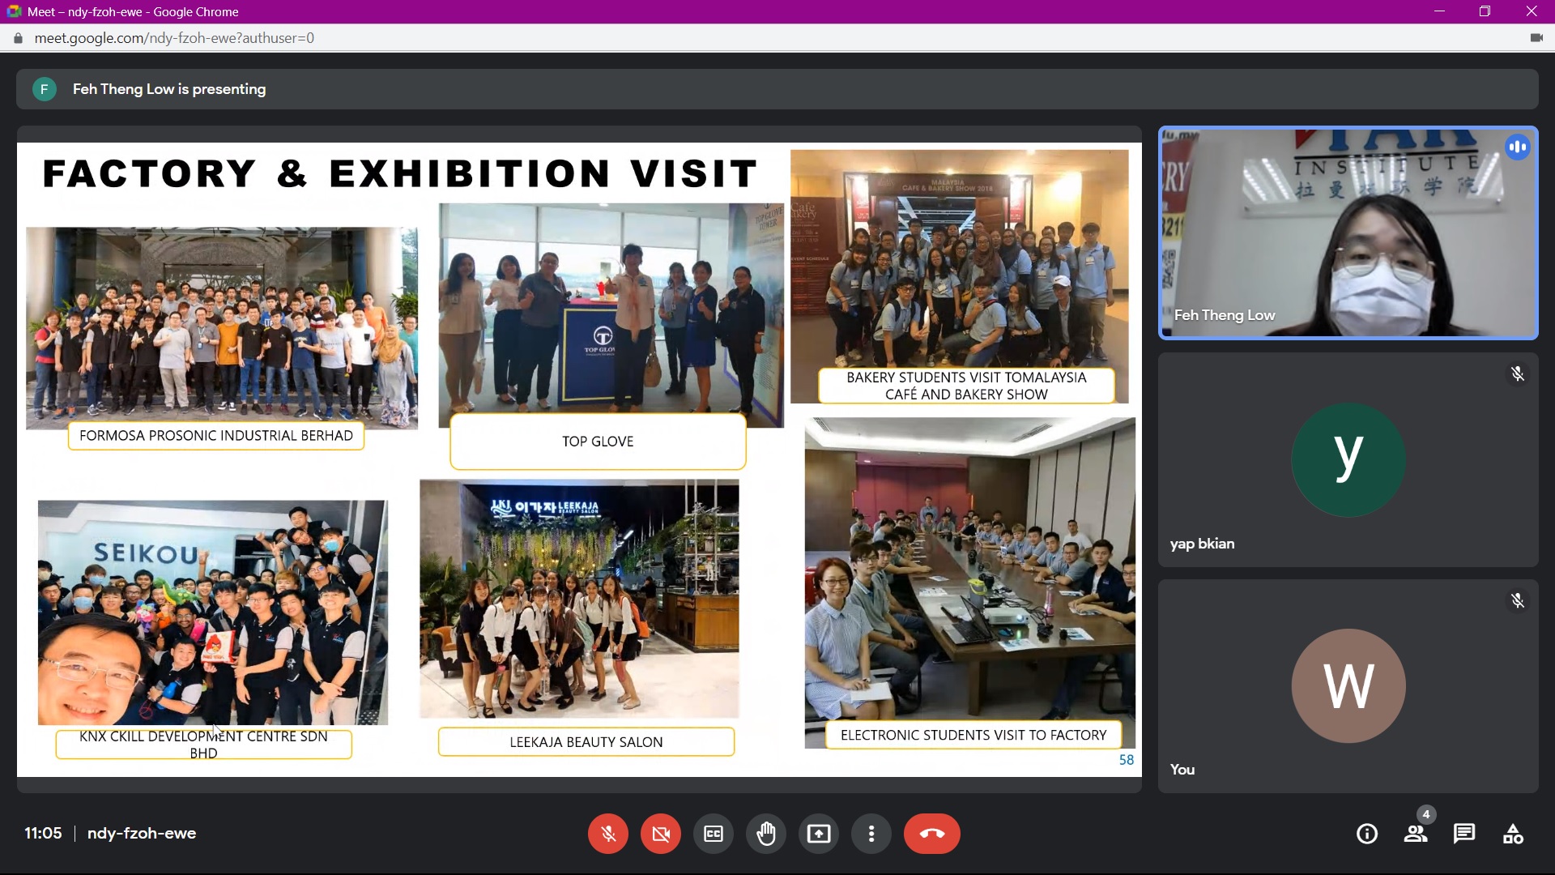Image resolution: width=1555 pixels, height=875 pixels.
Task: Open the three-dot More options menu
Action: (871, 834)
